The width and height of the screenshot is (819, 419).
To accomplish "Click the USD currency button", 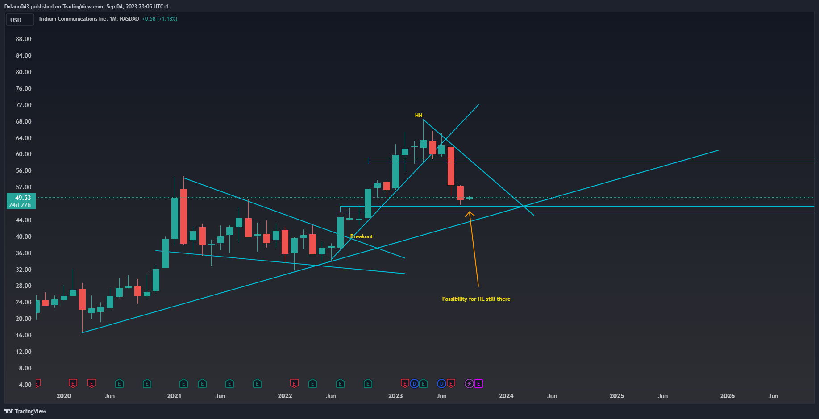I will coord(20,20).
